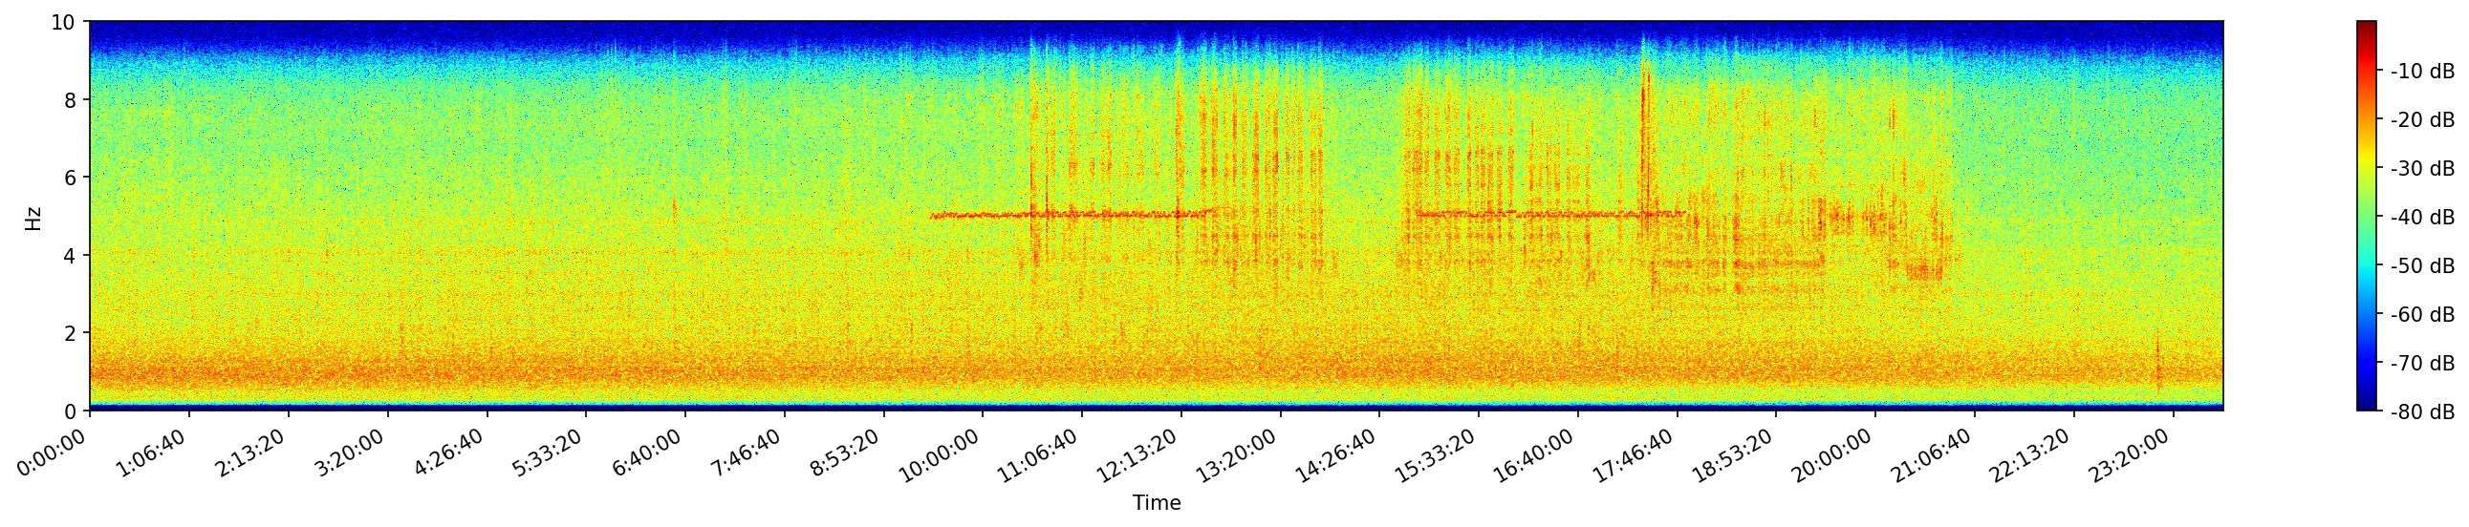Click the red 5 Hz tonal line near 10:00:00
The width and height of the screenshot is (2469, 527).
pos(978,215)
